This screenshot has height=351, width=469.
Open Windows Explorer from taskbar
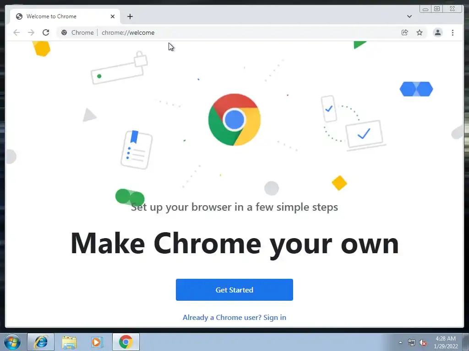point(69,342)
